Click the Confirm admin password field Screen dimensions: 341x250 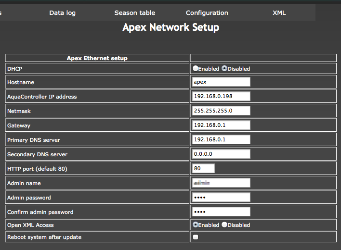[x=221, y=212]
